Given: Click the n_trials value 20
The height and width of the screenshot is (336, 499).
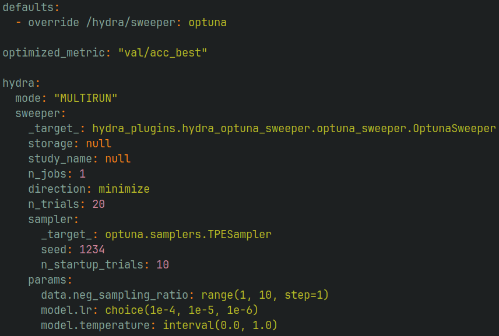Looking at the screenshot, I should [x=99, y=204].
